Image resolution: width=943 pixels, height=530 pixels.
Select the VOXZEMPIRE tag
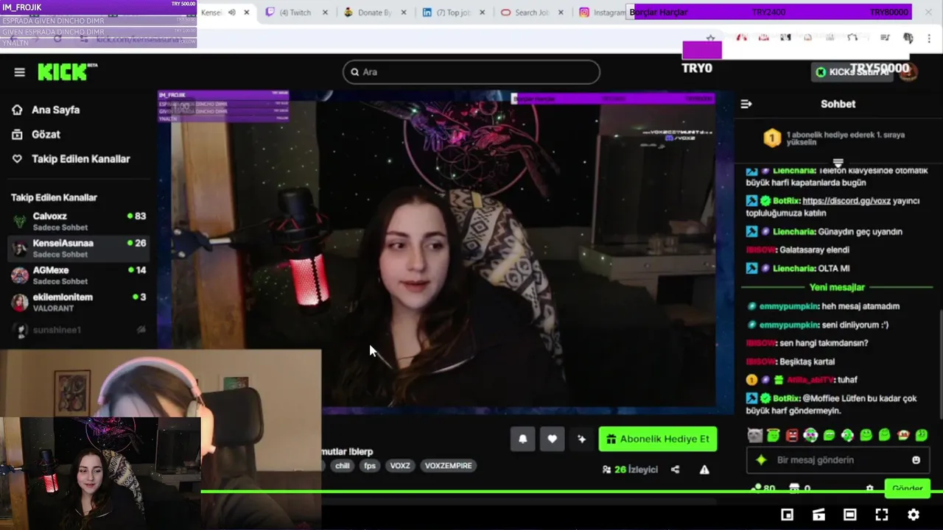click(449, 466)
